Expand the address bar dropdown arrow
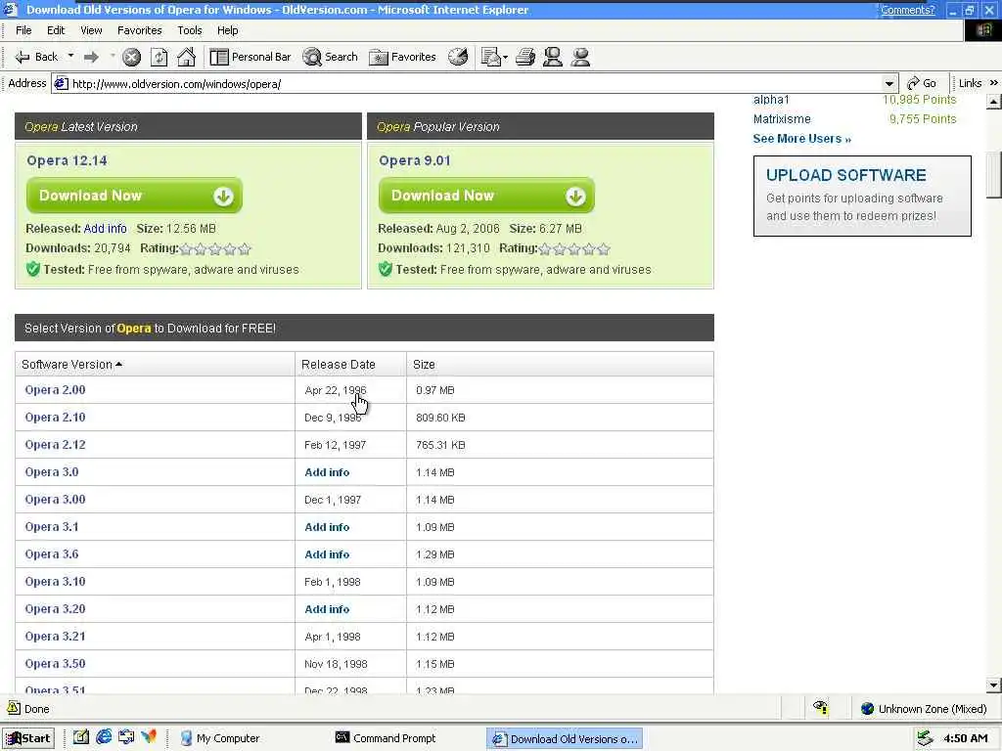Viewport: 1002px width, 751px height. tap(888, 84)
